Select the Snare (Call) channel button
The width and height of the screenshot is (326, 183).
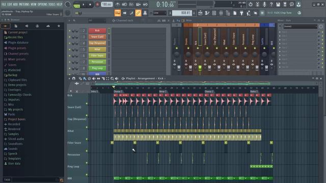[x=97, y=37]
